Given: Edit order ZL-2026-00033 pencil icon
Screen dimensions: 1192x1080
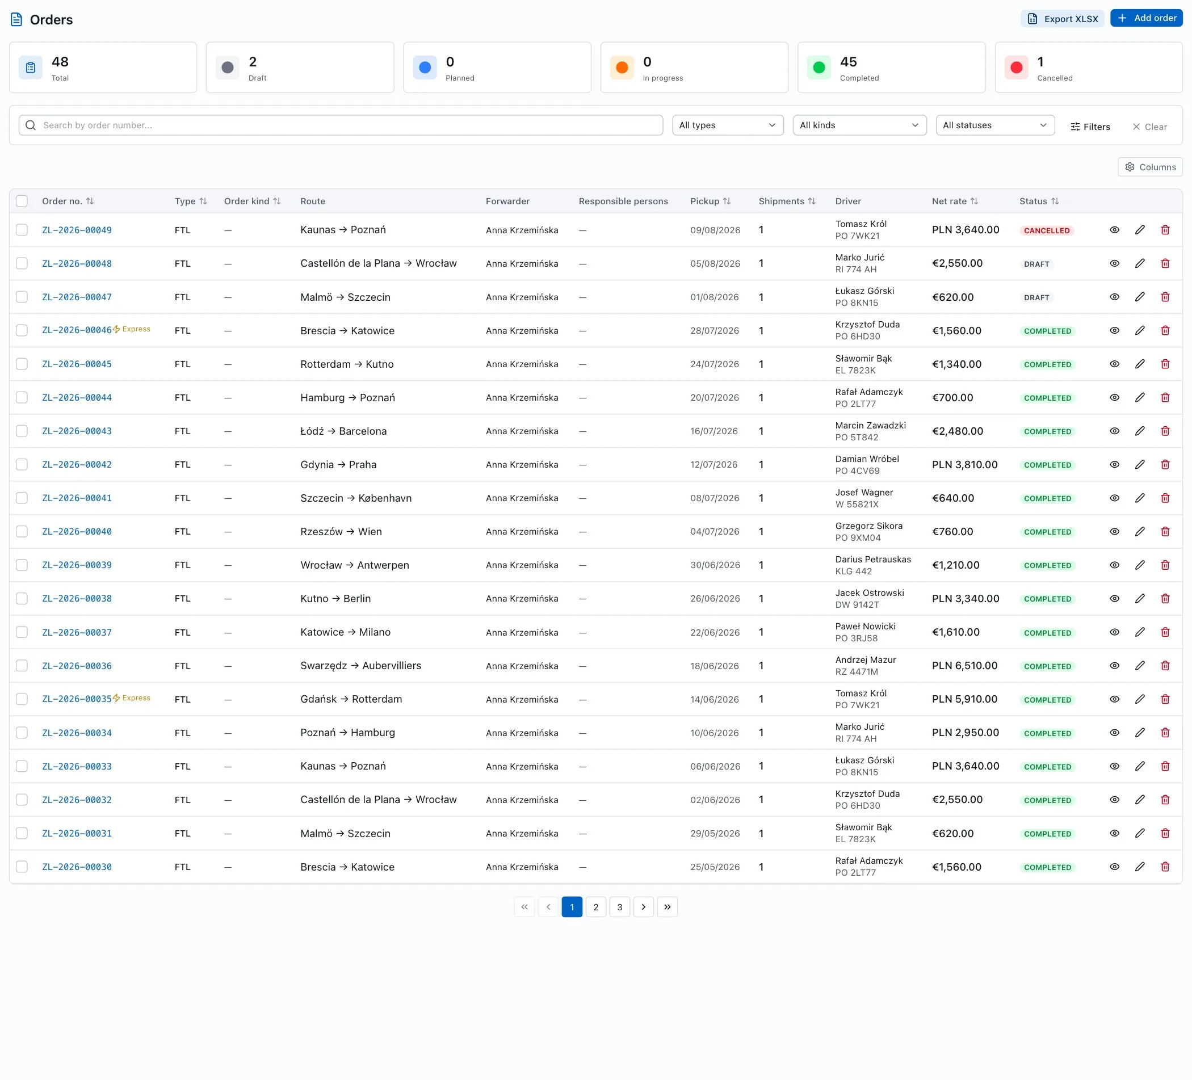Looking at the screenshot, I should (1139, 766).
